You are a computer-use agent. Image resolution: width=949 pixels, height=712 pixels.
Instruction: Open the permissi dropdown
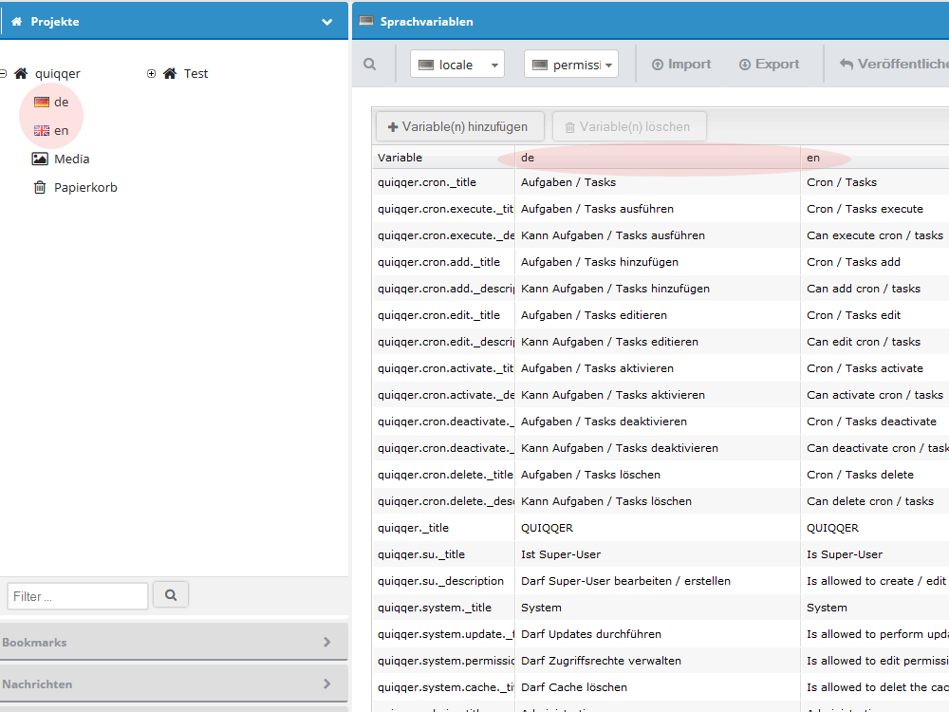point(570,65)
